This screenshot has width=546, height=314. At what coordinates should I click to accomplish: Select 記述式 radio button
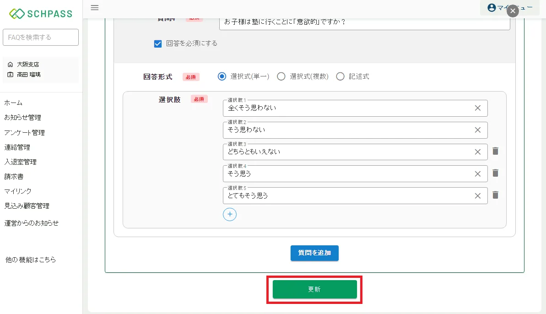[x=340, y=76]
